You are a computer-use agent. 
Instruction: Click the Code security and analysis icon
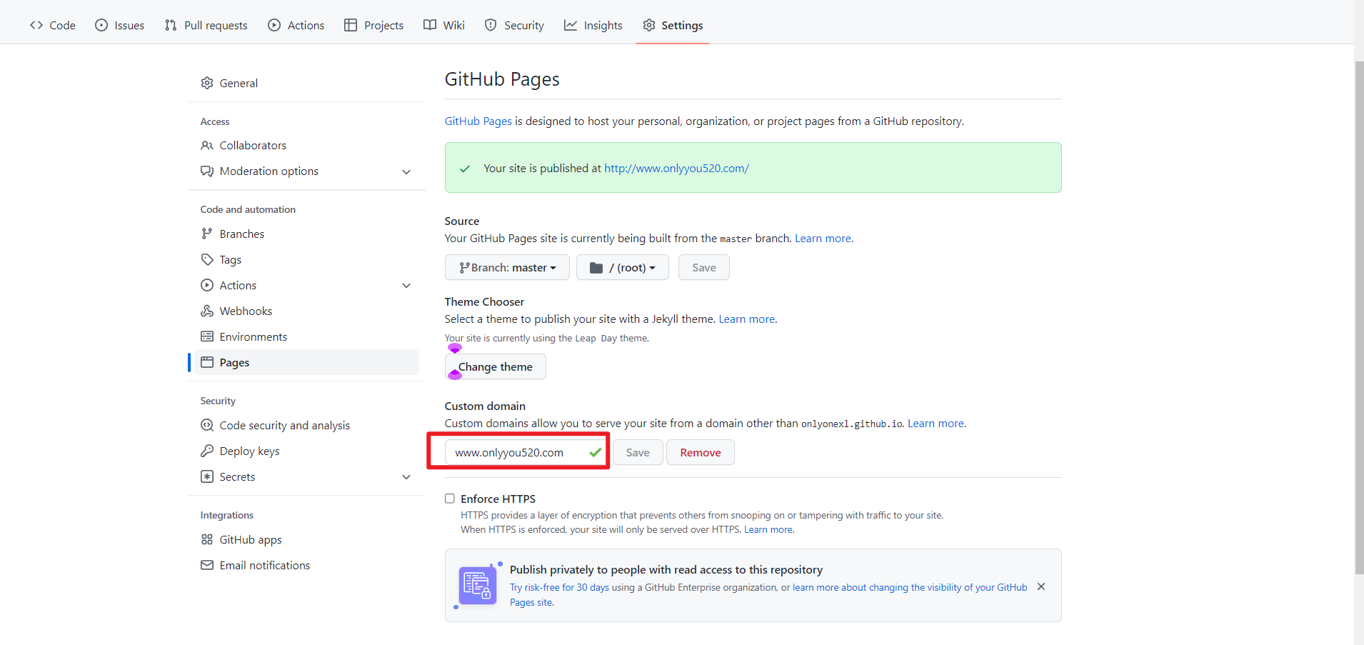point(207,425)
